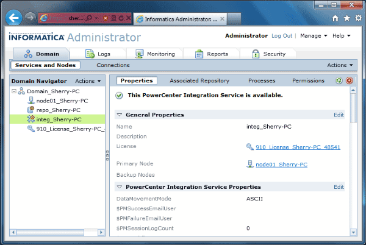The height and width of the screenshot is (245, 366).
Task: Collapse the Domain_Sherry-PC tree node
Action: pyautogui.click(x=14, y=91)
